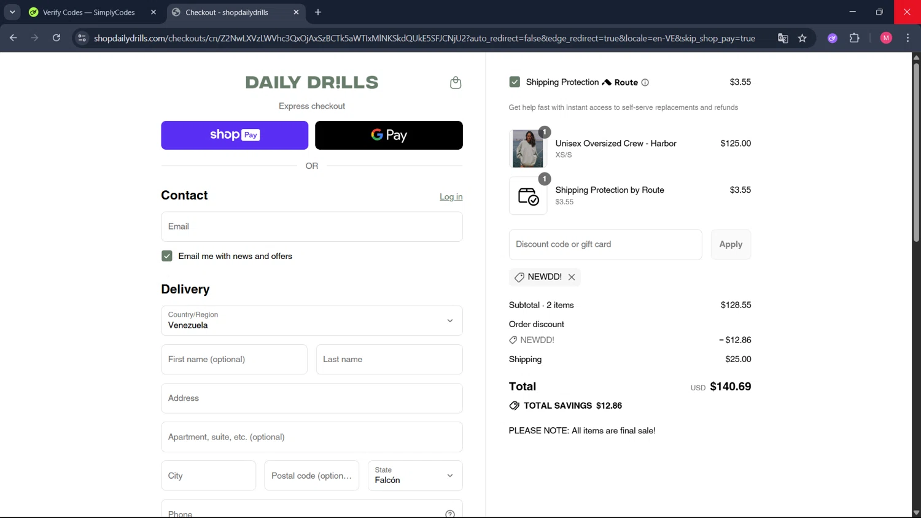Expand the State dropdown showing Falcón
Screen dimensions: 921x518
tap(415, 476)
